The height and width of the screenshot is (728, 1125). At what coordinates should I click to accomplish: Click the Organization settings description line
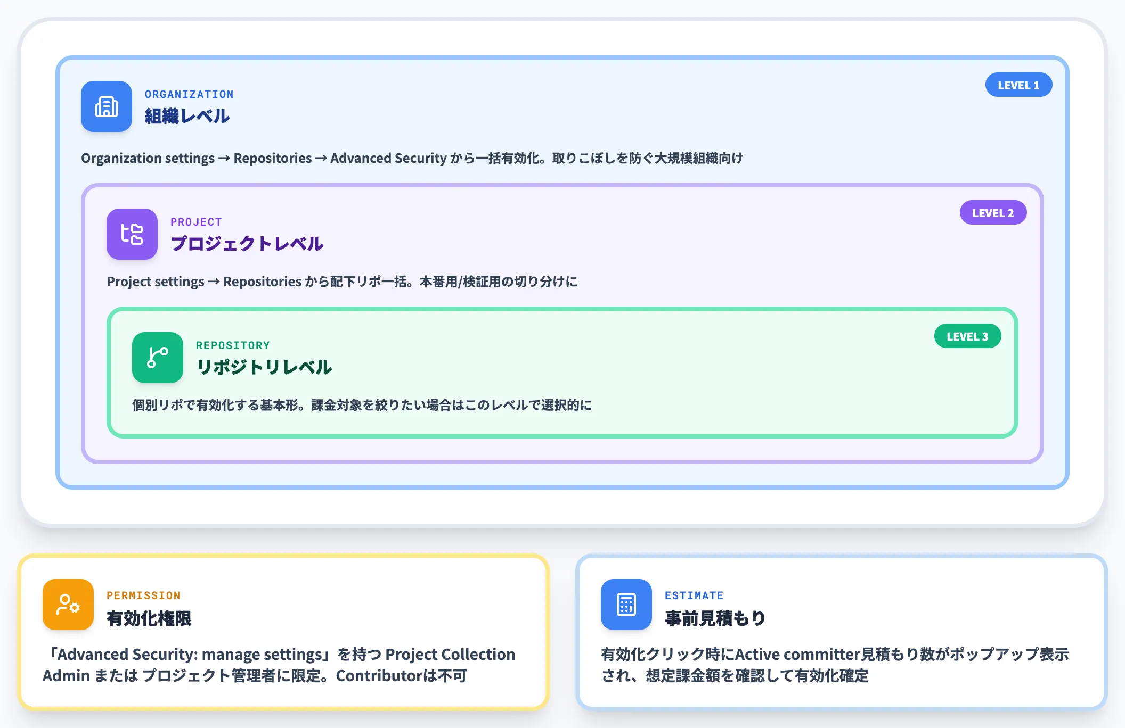click(x=412, y=158)
